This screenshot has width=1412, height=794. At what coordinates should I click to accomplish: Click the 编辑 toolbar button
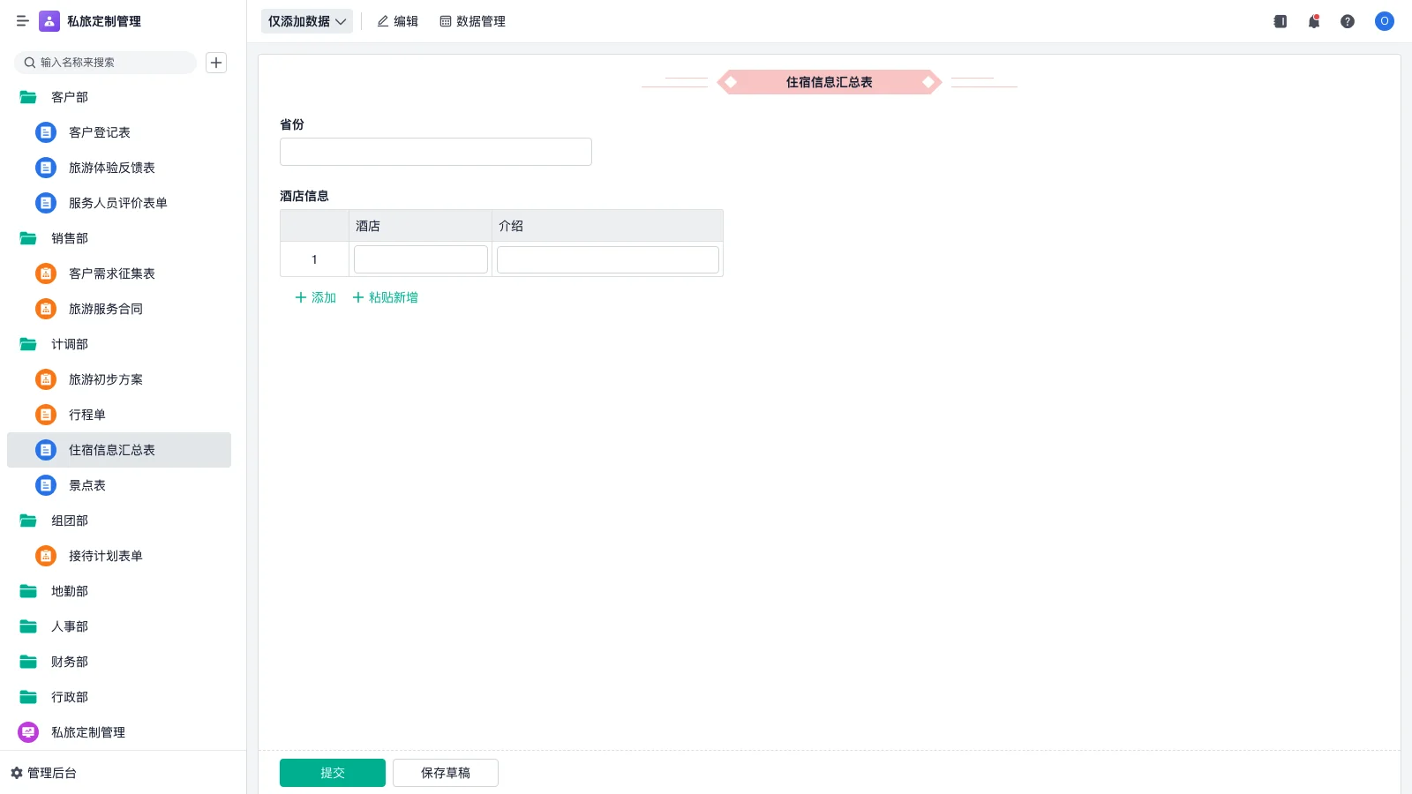click(x=397, y=21)
